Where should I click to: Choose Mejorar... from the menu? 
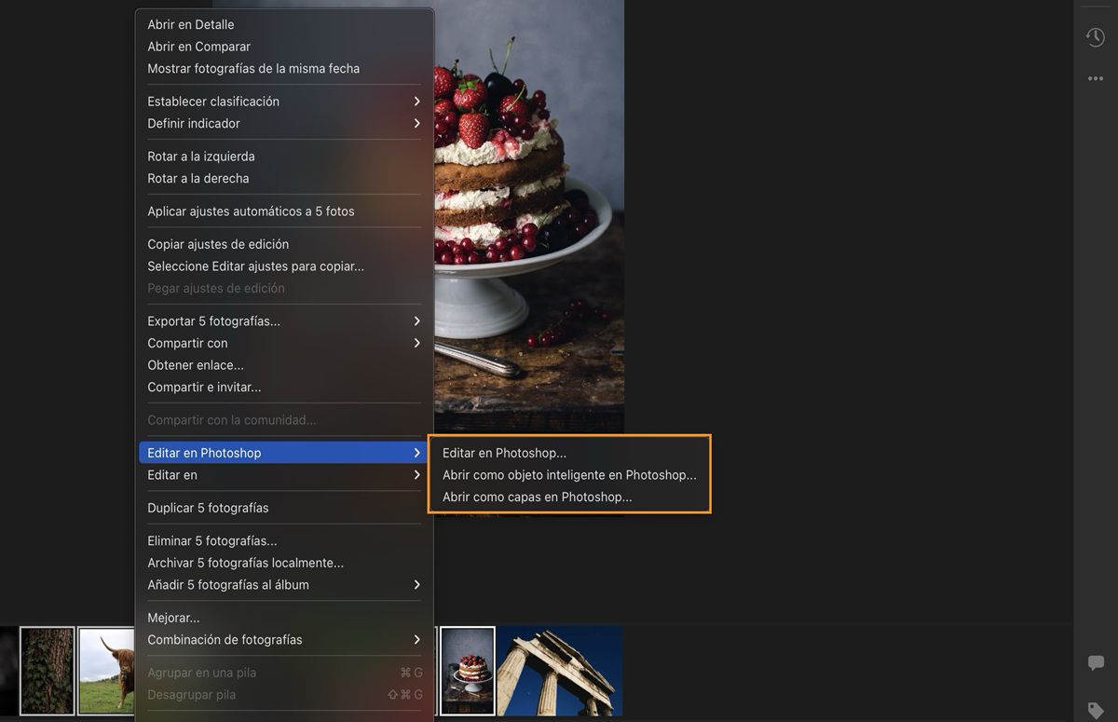[x=173, y=617]
